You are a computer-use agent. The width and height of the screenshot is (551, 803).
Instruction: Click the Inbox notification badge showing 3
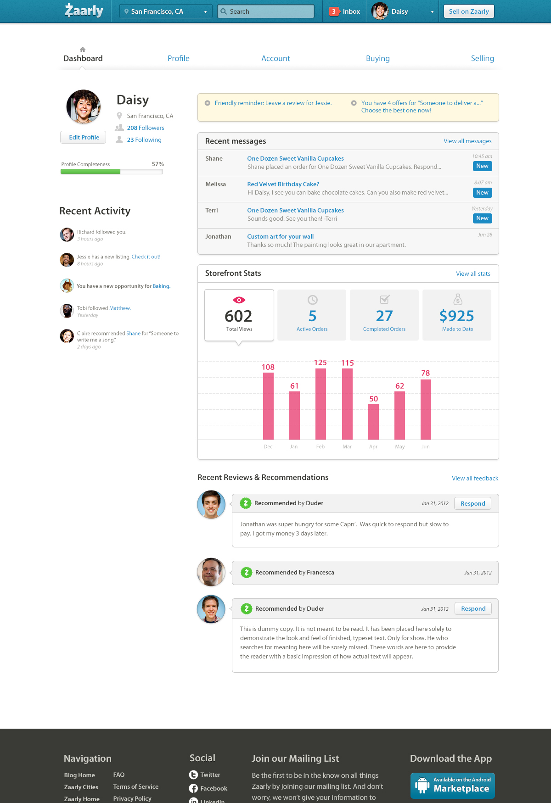click(334, 11)
